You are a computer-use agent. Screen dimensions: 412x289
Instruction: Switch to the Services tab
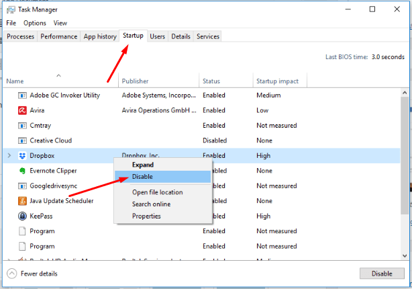[208, 36]
